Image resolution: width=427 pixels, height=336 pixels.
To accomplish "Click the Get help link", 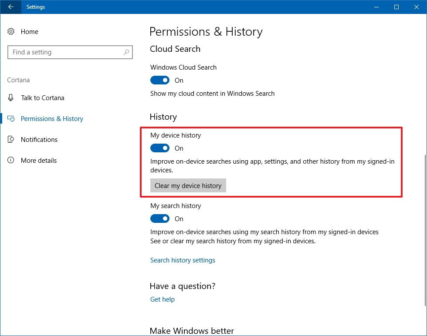I will pyautogui.click(x=162, y=299).
